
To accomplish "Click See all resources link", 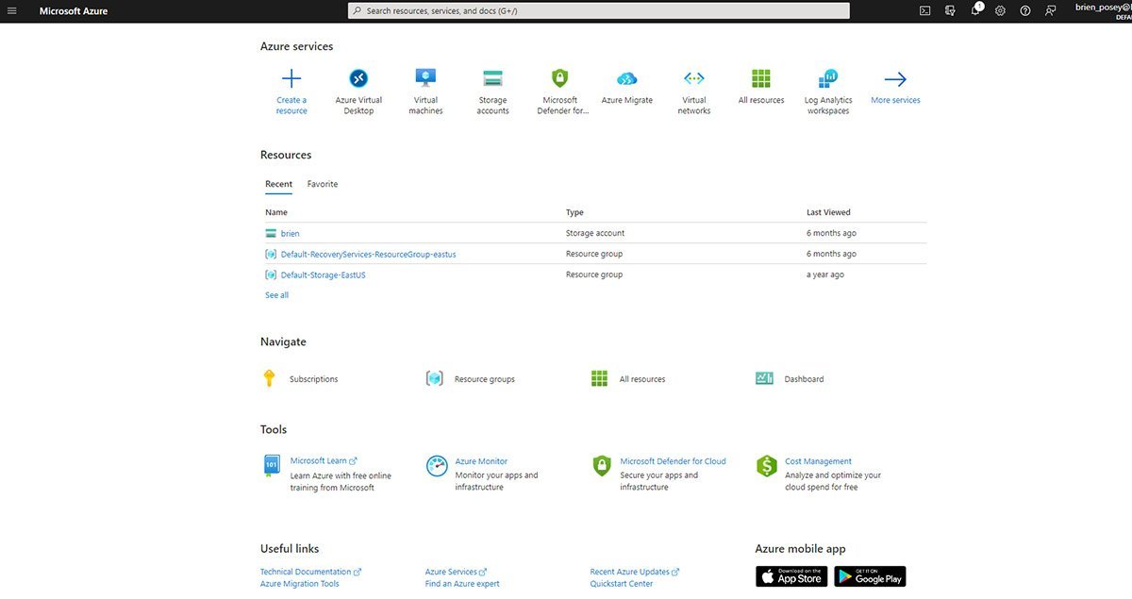I will pyautogui.click(x=276, y=295).
